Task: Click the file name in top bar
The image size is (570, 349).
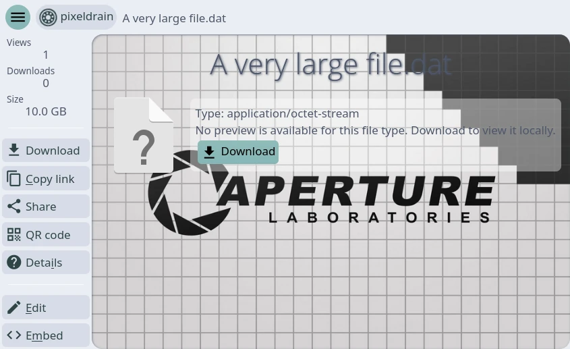Action: point(174,18)
